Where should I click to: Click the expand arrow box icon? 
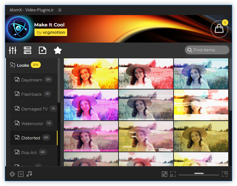point(164,174)
